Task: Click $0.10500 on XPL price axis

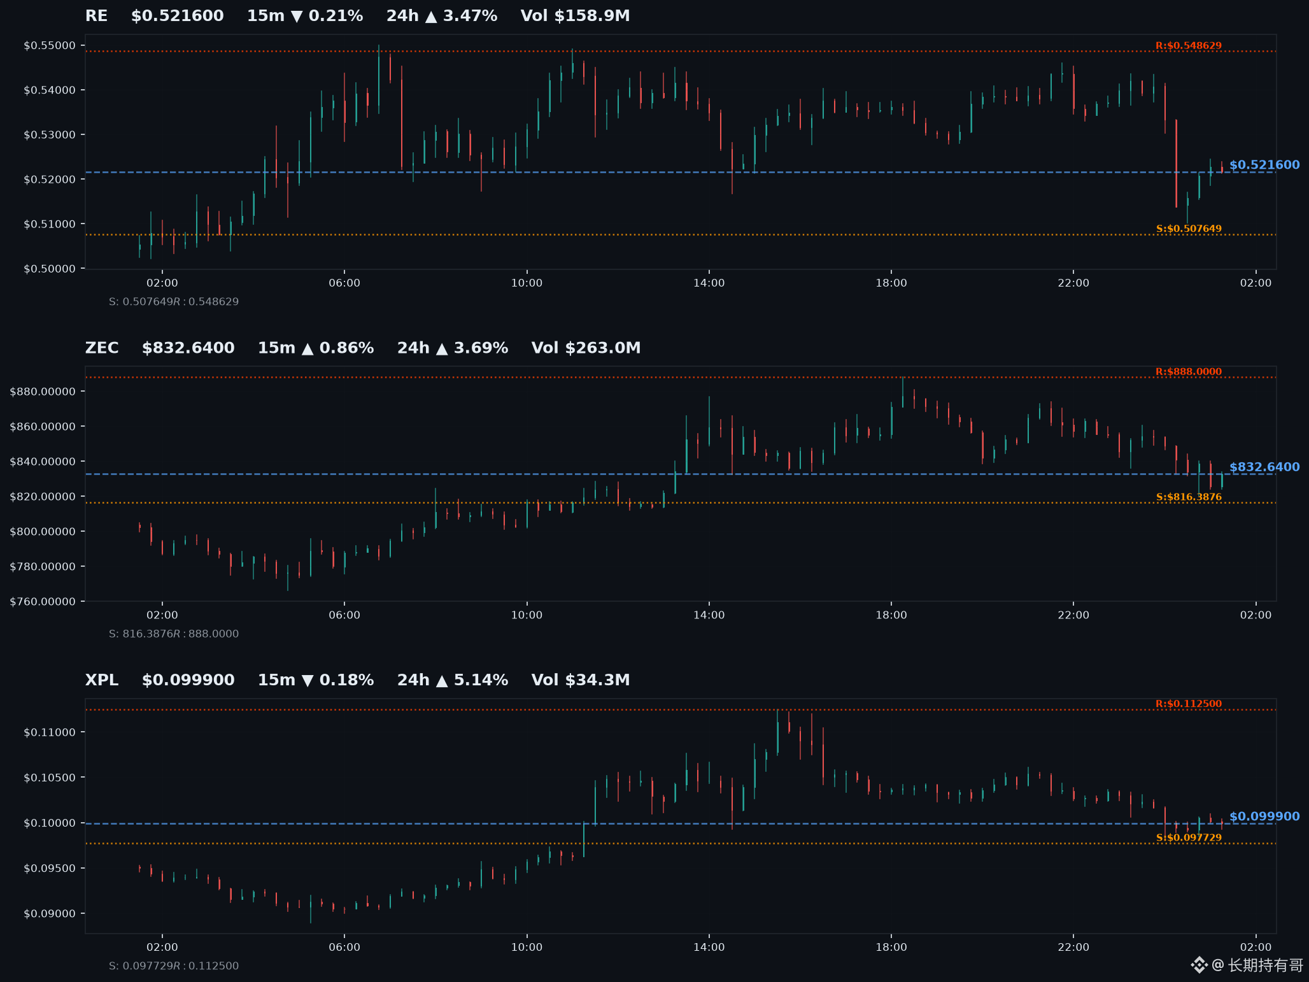Action: (x=50, y=778)
